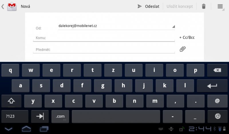Open keyboard settings round icon key

(218, 117)
